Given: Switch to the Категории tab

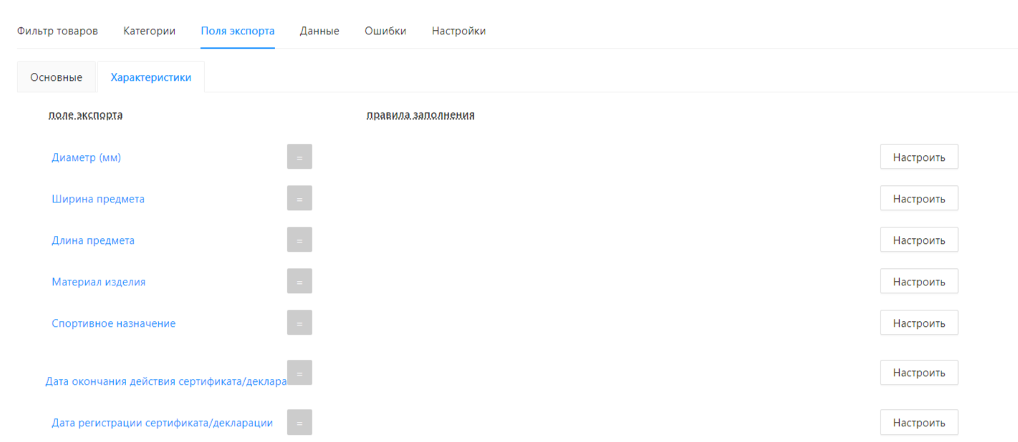Looking at the screenshot, I should coord(149,31).
